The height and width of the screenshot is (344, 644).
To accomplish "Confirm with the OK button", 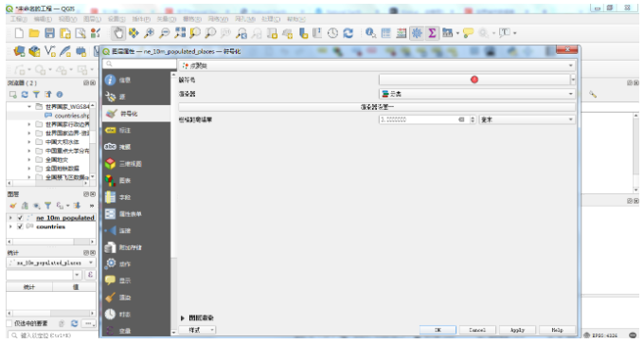I will (x=438, y=330).
